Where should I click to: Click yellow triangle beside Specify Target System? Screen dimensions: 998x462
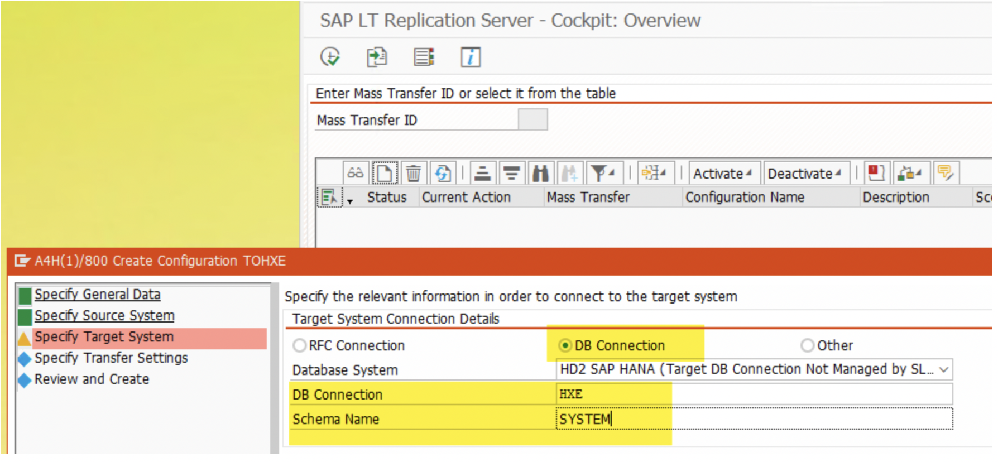(x=25, y=339)
